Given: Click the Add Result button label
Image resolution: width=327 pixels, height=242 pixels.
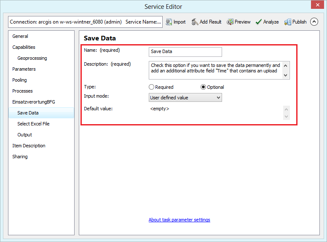Looking at the screenshot, I should (210, 22).
